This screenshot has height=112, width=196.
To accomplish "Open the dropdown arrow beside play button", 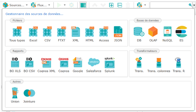I will coord(65,5).
